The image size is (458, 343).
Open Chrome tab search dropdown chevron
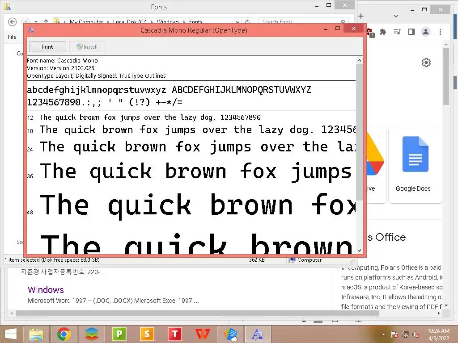396,16
